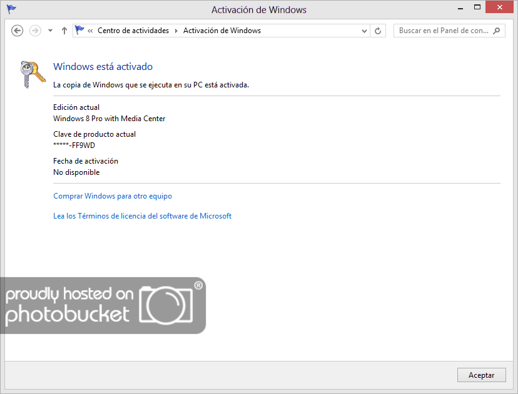Screen dimensions: 518x394
Task: Click the flag icon in address bar
Action: (79, 30)
